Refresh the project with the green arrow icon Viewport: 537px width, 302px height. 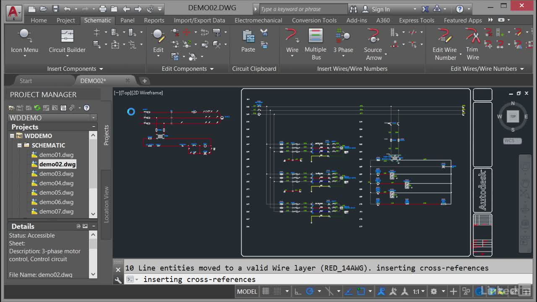(37, 108)
